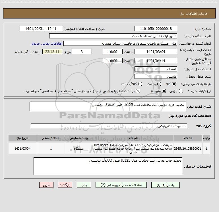
Task: Select the کالا/خدمت radio button
Action: tap(140, 84)
